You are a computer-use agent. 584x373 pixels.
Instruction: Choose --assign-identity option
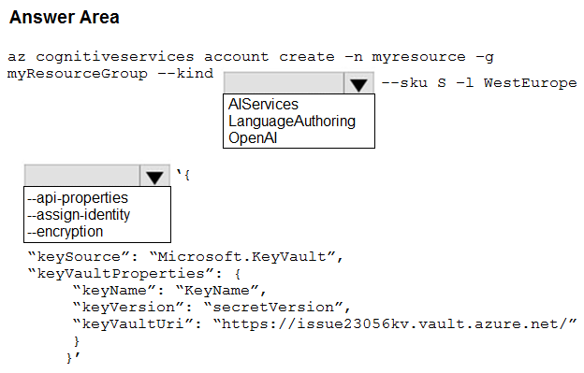click(x=79, y=215)
